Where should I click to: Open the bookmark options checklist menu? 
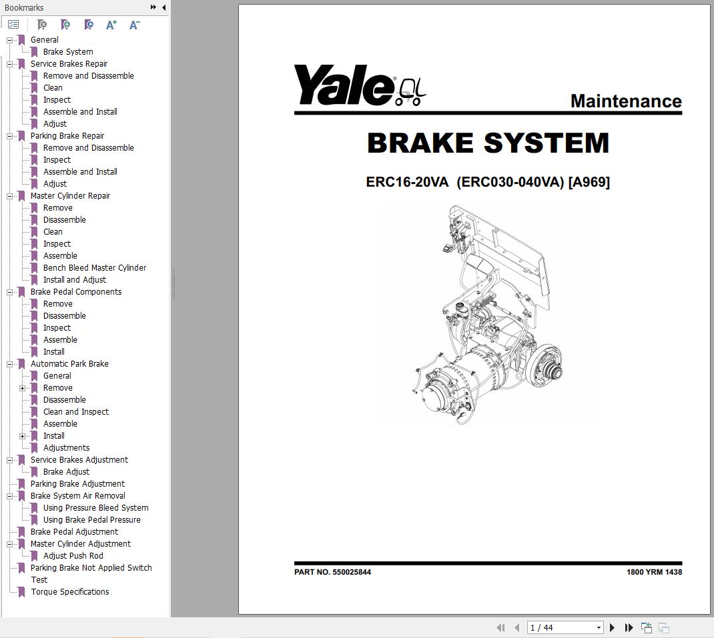[x=13, y=25]
